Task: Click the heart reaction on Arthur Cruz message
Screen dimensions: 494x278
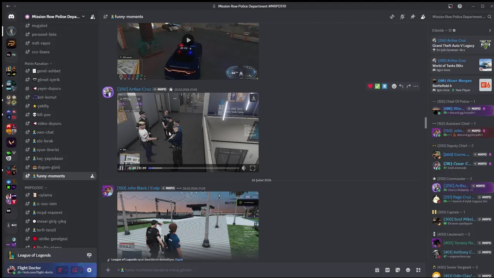Action: pyautogui.click(x=370, y=86)
